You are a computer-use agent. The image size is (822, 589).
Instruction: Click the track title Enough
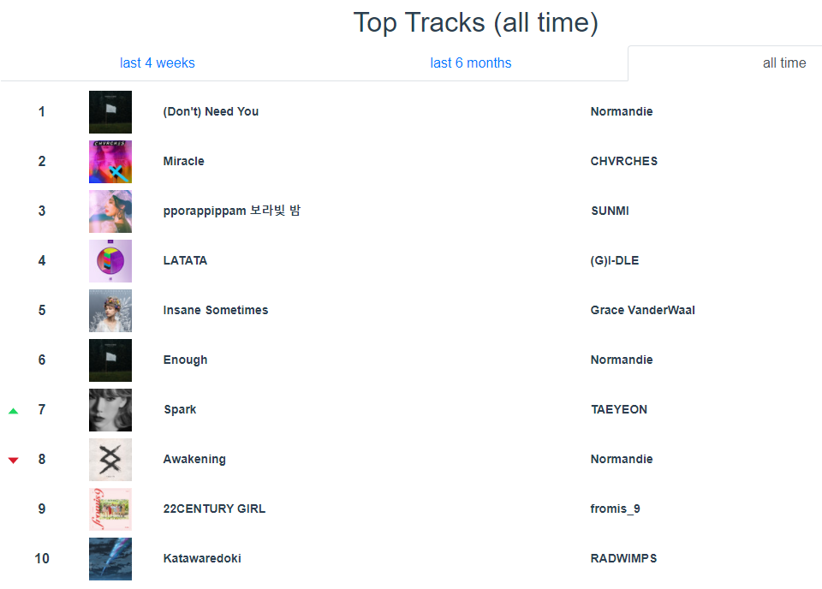tap(185, 360)
